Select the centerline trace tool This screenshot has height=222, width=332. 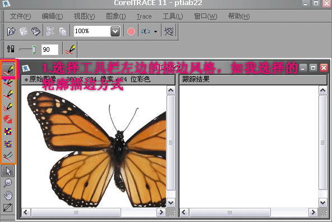click(x=8, y=156)
